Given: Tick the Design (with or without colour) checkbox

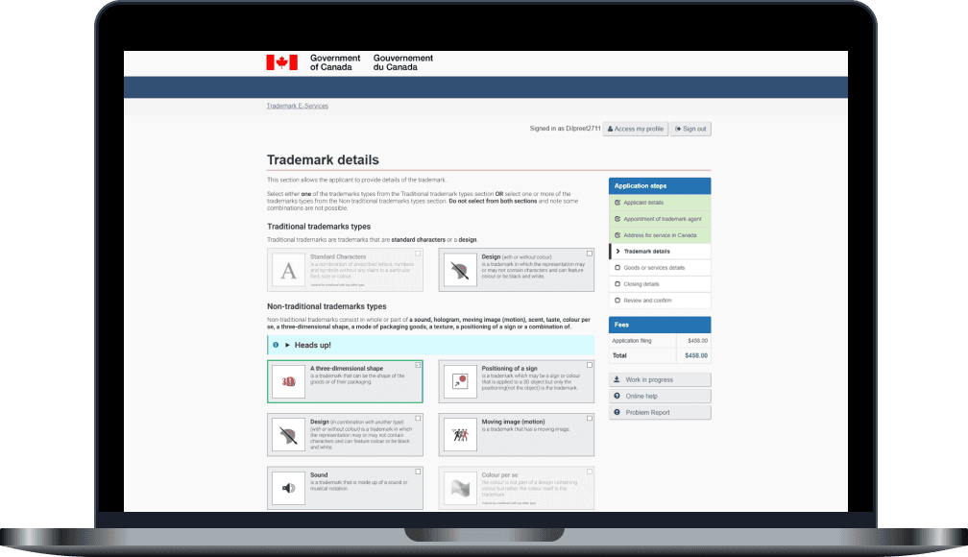Looking at the screenshot, I should pyautogui.click(x=590, y=254).
